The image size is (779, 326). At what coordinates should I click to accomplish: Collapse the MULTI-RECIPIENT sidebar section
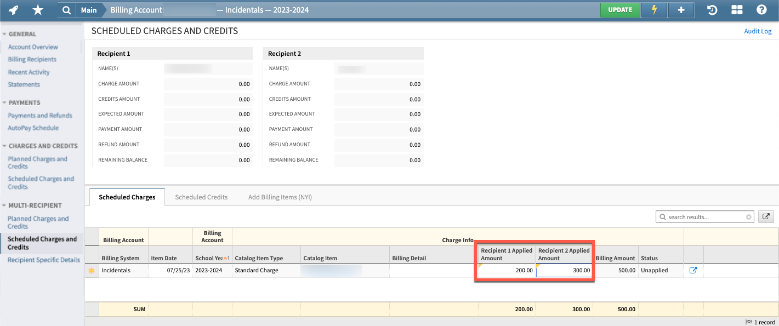tap(4, 205)
